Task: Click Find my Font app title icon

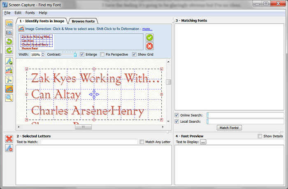Action: (5, 5)
